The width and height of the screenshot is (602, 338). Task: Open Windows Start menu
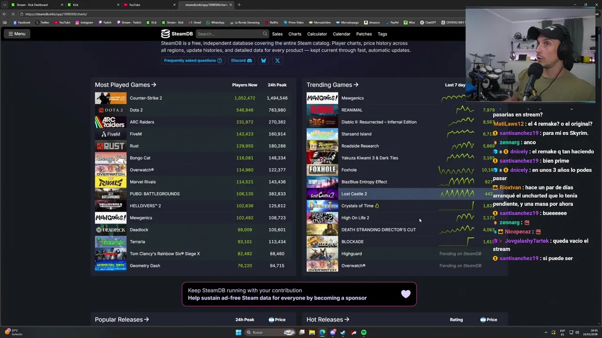238,332
